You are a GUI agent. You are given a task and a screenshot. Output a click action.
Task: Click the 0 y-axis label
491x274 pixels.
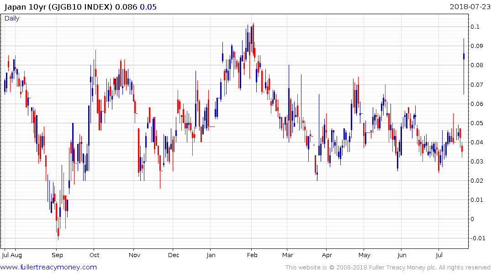472,219
